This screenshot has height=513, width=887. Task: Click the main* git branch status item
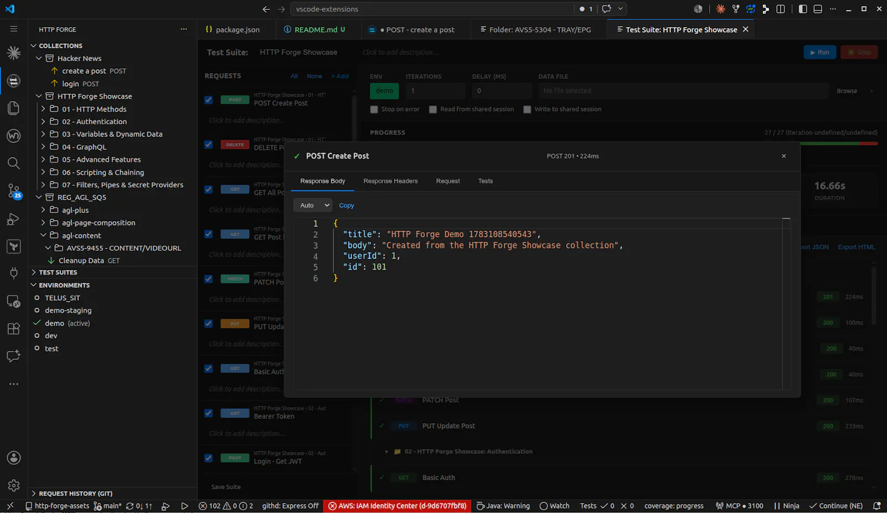tap(108, 506)
